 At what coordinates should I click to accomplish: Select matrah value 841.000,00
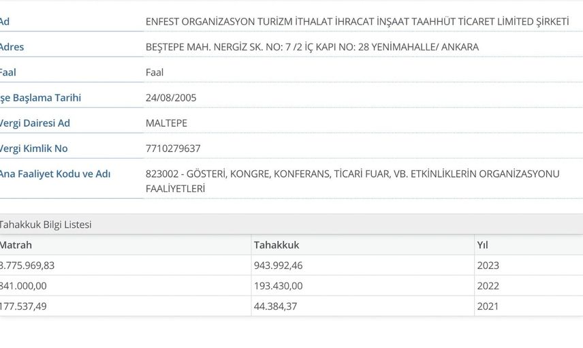pos(23,286)
